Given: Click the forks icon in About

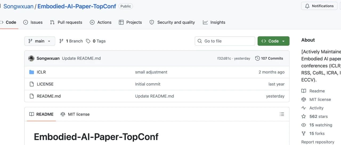Looking at the screenshot, I should point(304,134).
